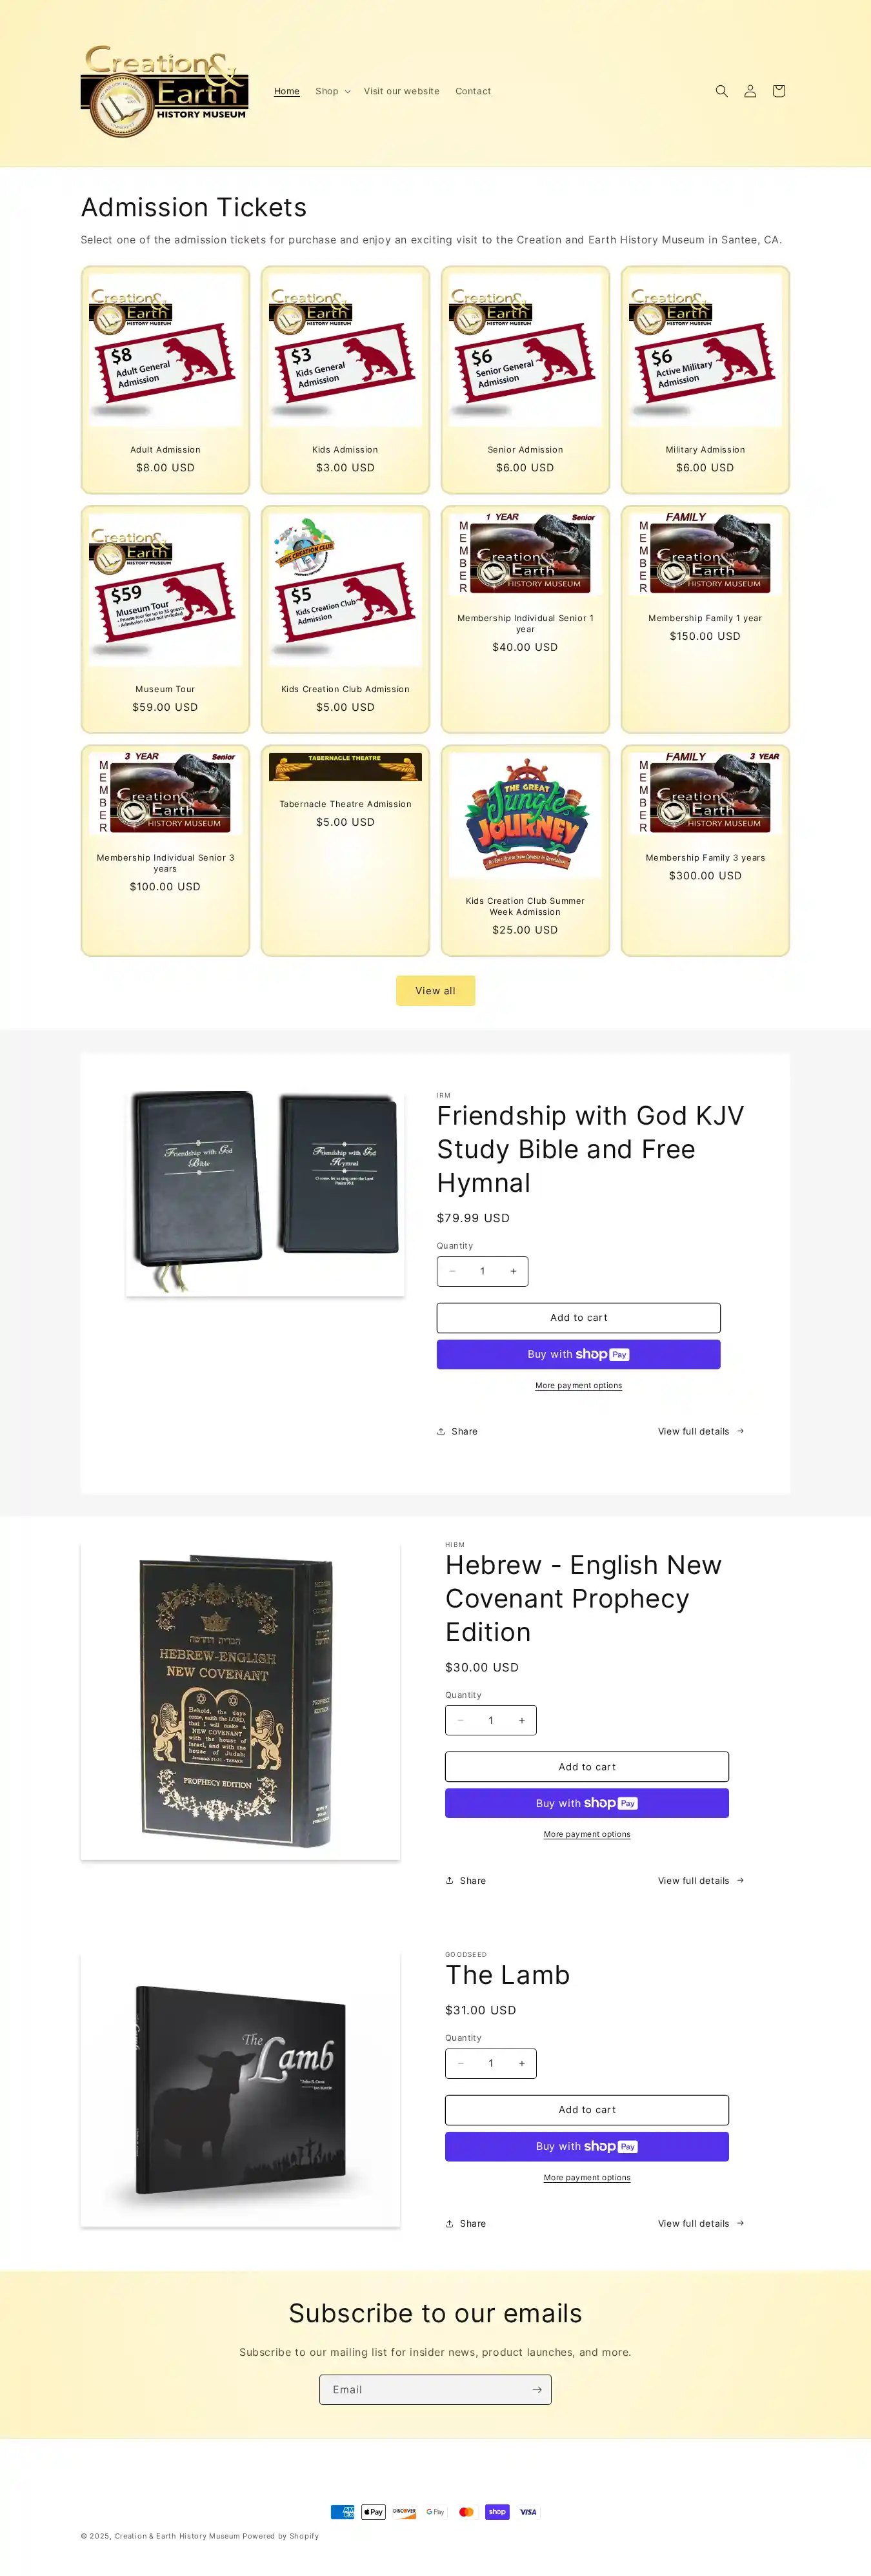Open the shopping cart icon
871x2576 pixels.
click(x=779, y=91)
